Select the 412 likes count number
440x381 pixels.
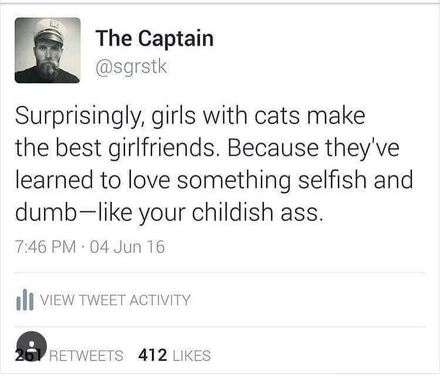coord(153,355)
